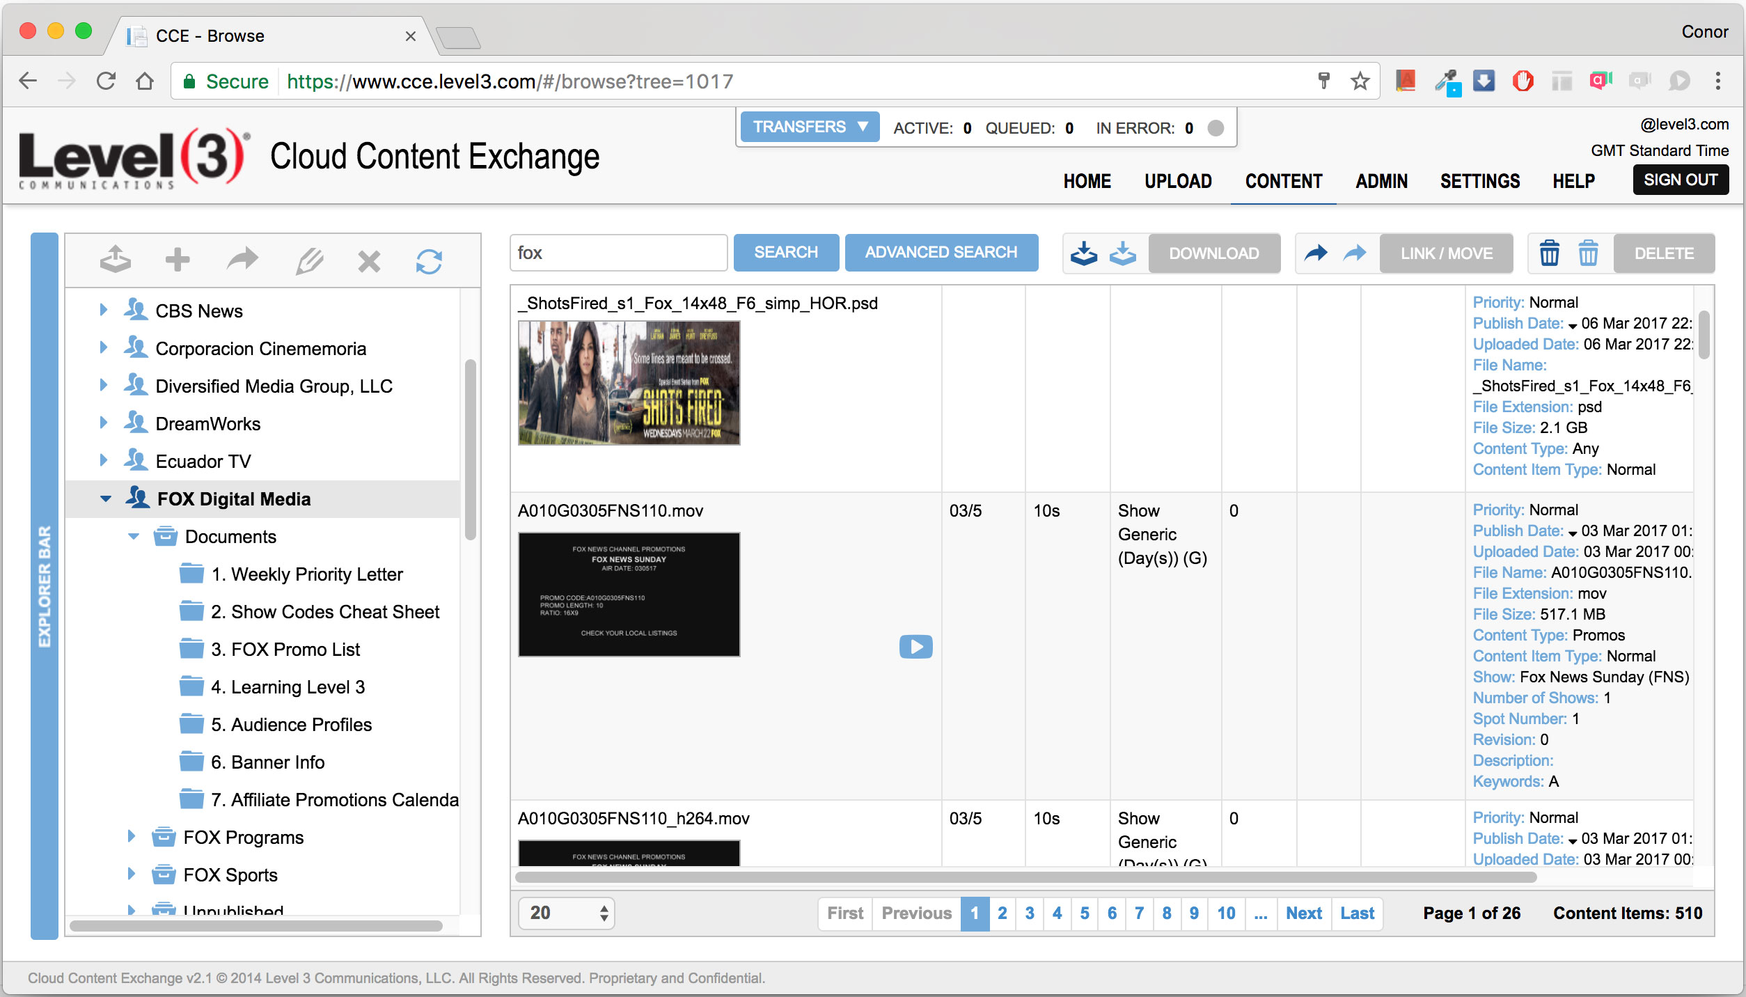This screenshot has height=997, width=1746.
Task: Click the red hand extension icon
Action: pos(1523,81)
